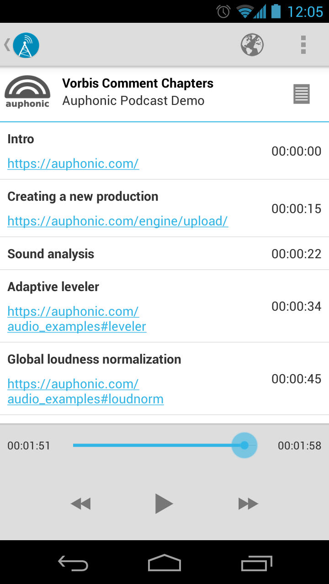Fast forward with the double-right arrow button
This screenshot has height=584, width=329.
248,504
